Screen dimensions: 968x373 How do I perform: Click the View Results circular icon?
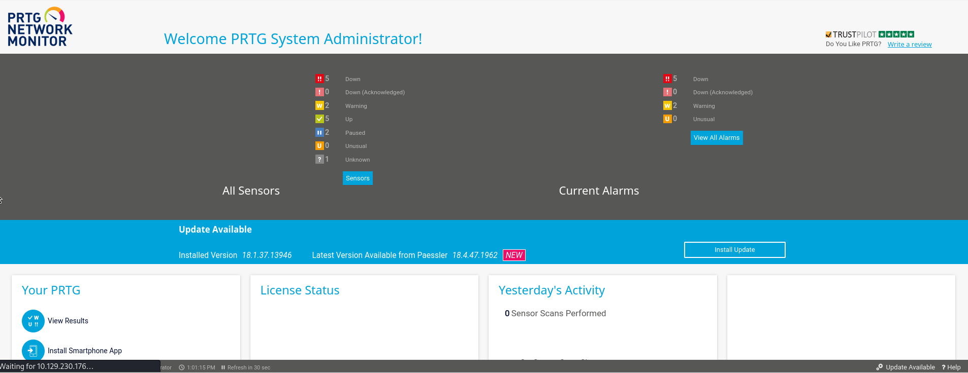[33, 321]
